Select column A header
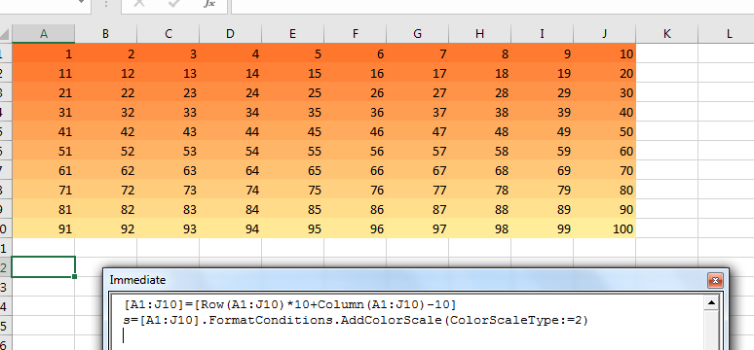 pyautogui.click(x=43, y=34)
